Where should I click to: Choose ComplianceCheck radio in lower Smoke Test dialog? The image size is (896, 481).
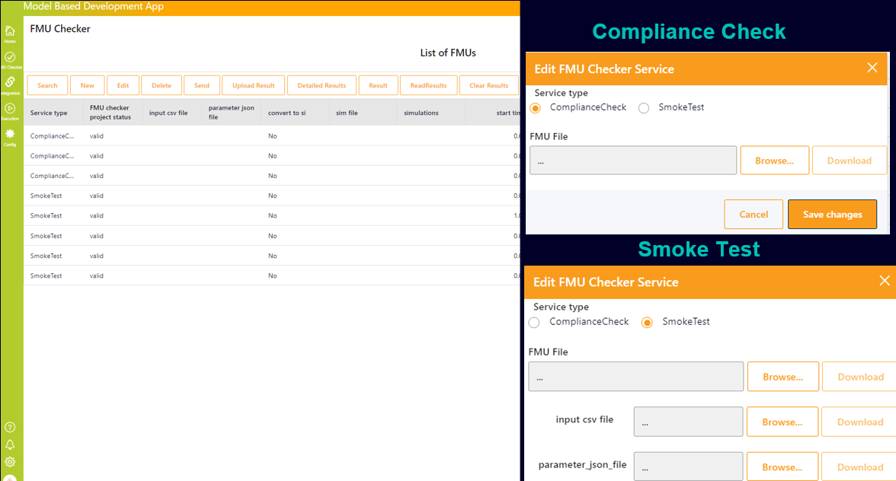point(534,323)
